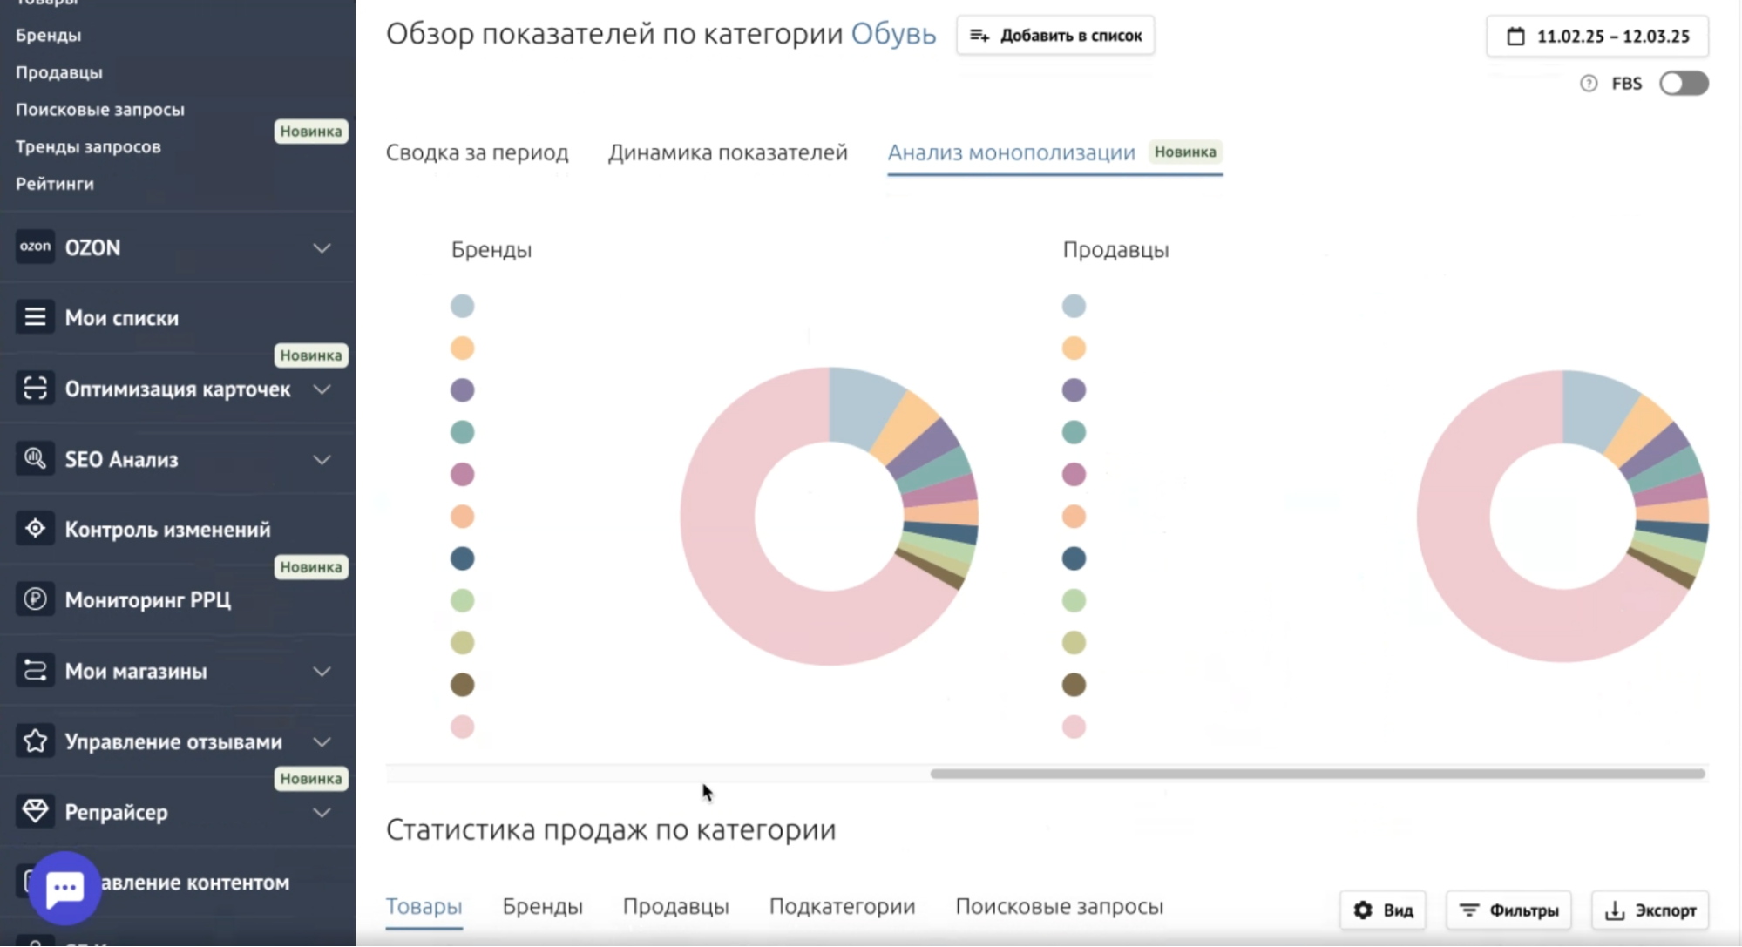Click the calendar icon in date range picker
1742x947 pixels.
tap(1515, 37)
